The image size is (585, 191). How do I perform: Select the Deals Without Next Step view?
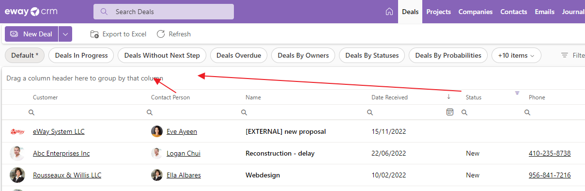pyautogui.click(x=162, y=55)
